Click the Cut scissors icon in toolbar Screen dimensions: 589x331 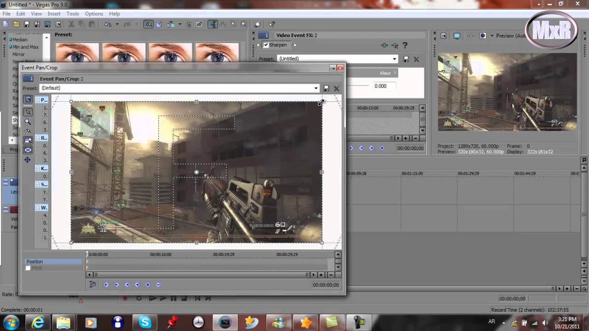point(72,24)
